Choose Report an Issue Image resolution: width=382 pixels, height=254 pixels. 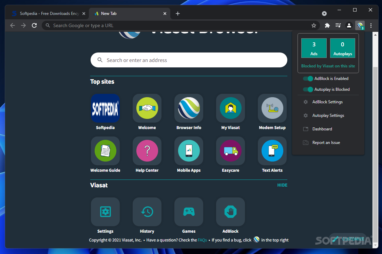click(x=328, y=143)
